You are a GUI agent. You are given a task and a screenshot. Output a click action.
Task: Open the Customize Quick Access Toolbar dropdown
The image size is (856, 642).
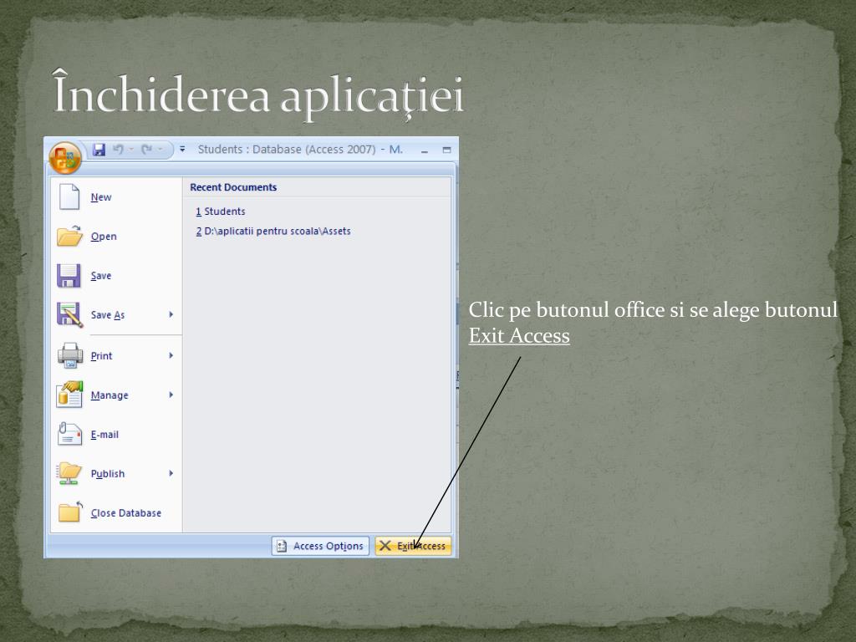click(182, 149)
